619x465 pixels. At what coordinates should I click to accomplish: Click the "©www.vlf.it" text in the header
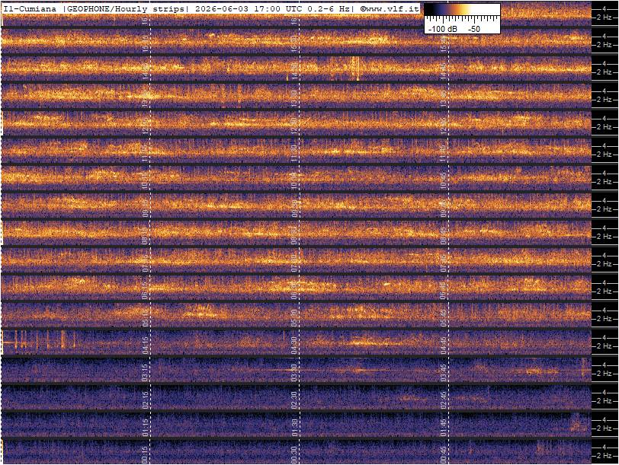tap(390, 8)
